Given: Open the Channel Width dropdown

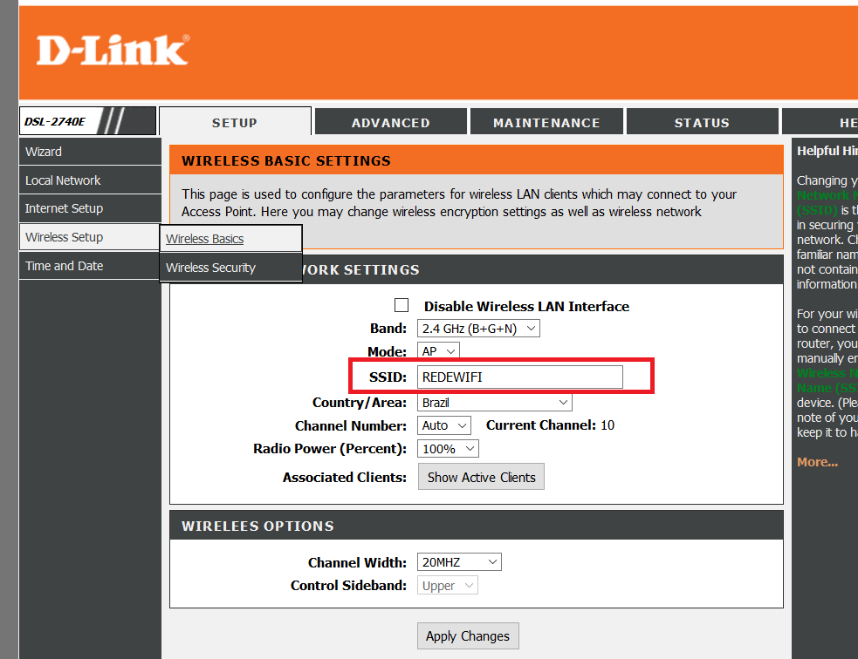Looking at the screenshot, I should click(x=459, y=561).
